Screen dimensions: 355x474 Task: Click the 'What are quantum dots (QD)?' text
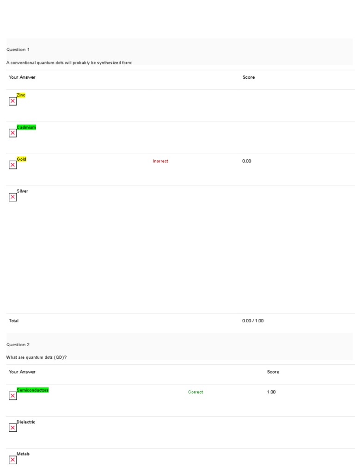coord(37,357)
